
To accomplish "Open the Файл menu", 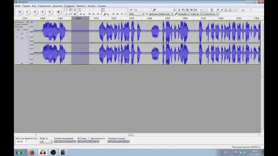I will coord(17,6).
